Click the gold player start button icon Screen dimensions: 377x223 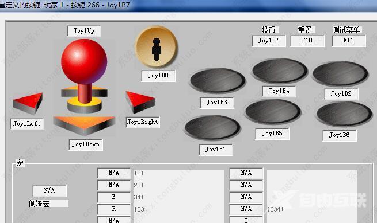pos(157,47)
